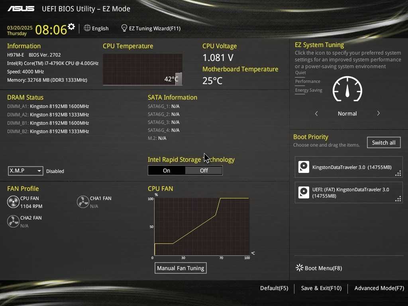Click the CPU Temperature graph area

(x=143, y=69)
